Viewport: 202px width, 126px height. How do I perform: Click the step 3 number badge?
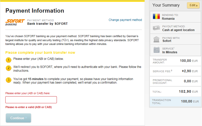pyautogui.click(x=9, y=80)
